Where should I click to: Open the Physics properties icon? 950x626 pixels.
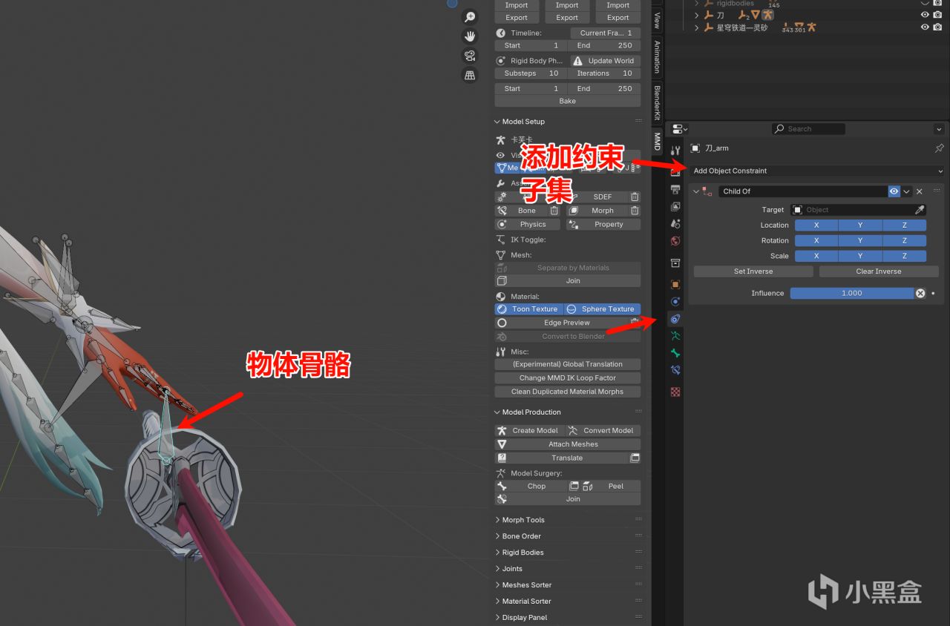click(x=675, y=302)
